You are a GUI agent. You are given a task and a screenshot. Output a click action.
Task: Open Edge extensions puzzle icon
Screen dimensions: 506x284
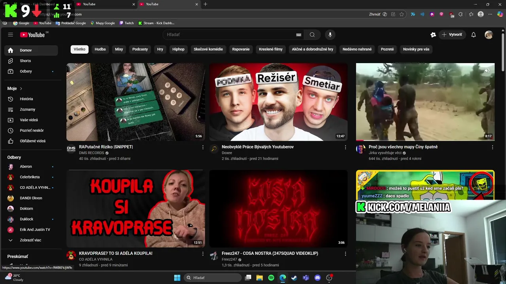pyautogui.click(x=461, y=14)
